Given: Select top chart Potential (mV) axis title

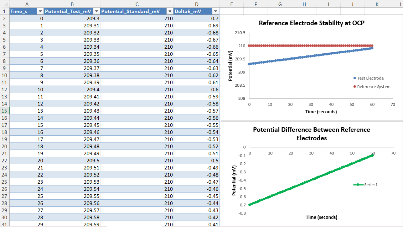Looking at the screenshot, I should pyautogui.click(x=230, y=66).
